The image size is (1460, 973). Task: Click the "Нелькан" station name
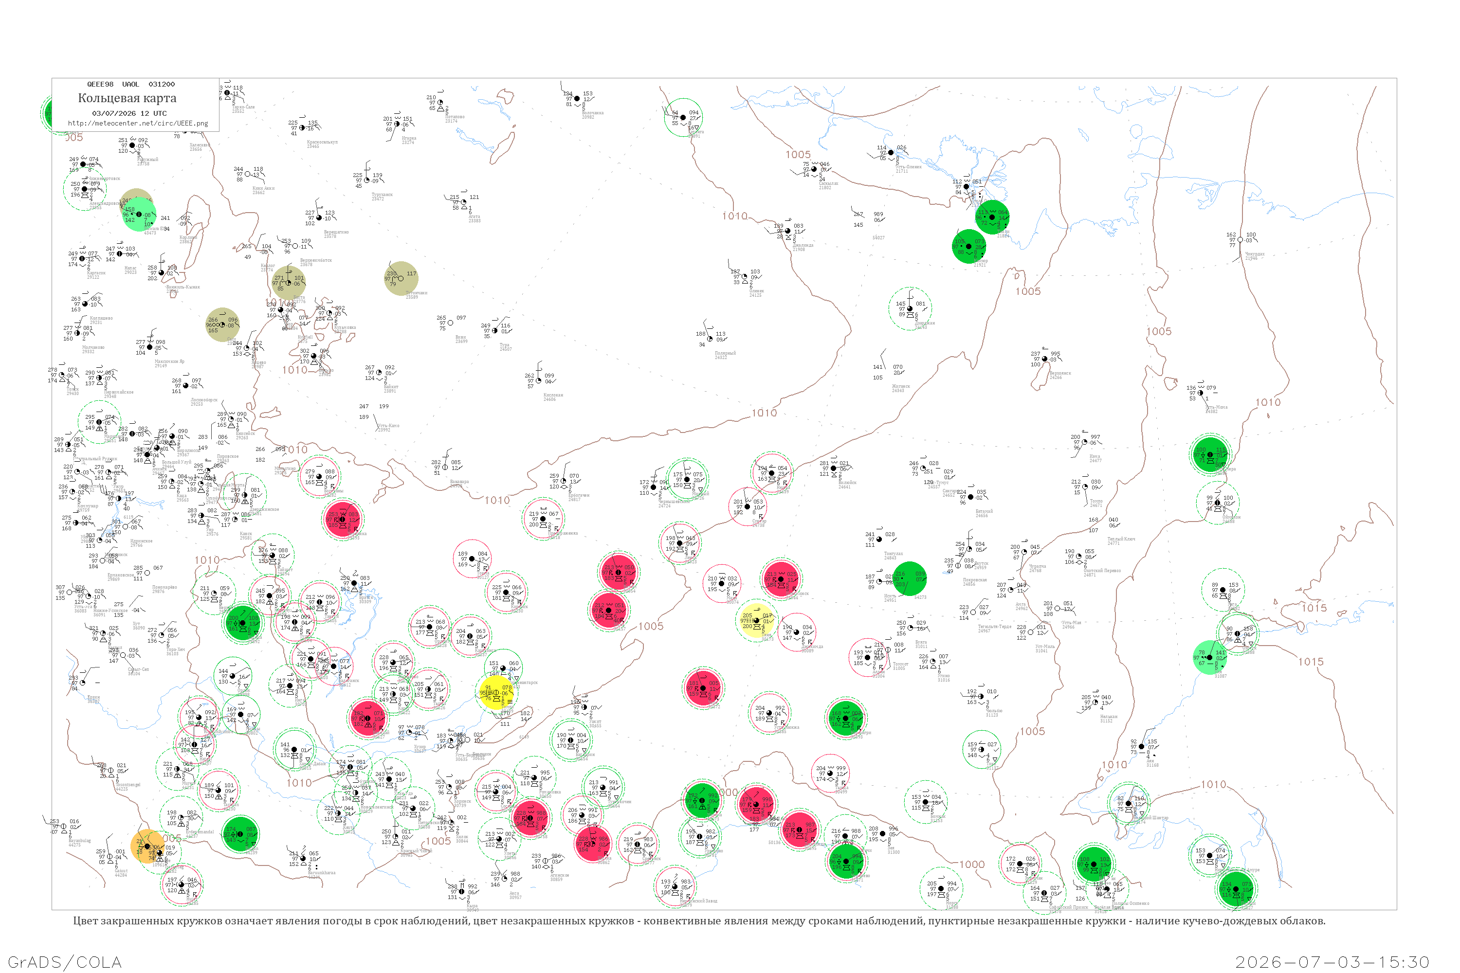[1109, 717]
